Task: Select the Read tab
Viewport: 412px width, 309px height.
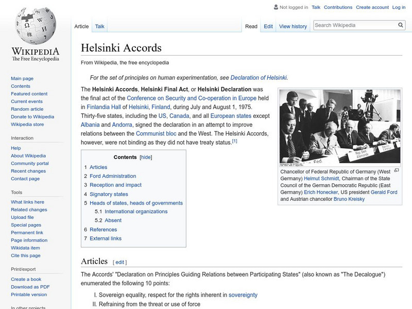Action: click(251, 27)
